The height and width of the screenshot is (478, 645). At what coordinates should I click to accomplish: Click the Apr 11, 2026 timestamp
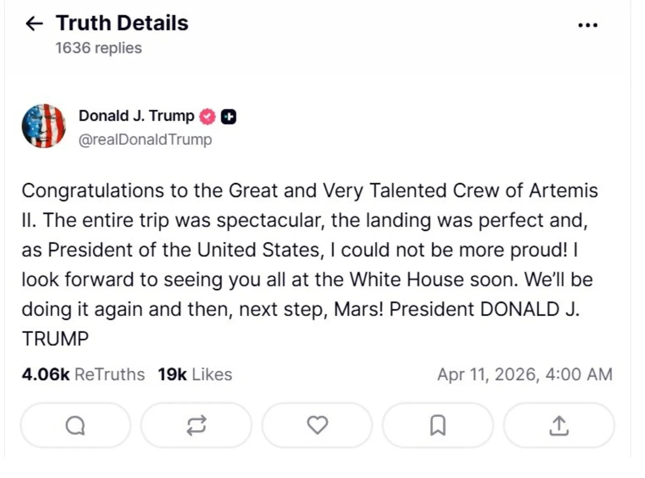(524, 374)
